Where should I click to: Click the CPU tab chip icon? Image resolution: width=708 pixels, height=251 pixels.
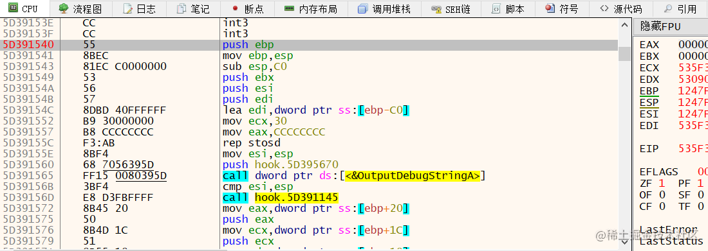[x=13, y=8]
